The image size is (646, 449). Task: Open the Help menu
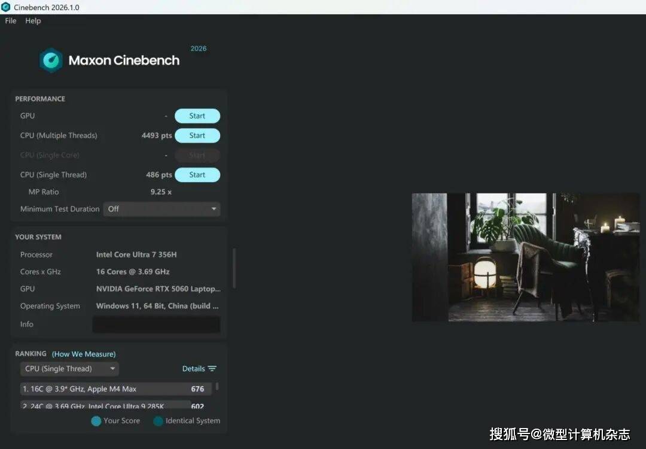pos(33,20)
